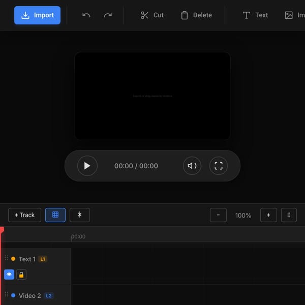Screen dimensions: 305x305
Task: Grab the Text 1 track drag handle
Action: (x=7, y=258)
